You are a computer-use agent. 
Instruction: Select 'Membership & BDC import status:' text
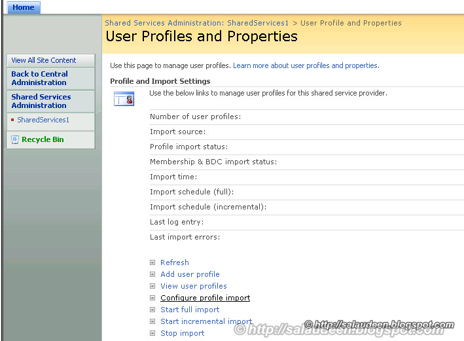tap(213, 162)
